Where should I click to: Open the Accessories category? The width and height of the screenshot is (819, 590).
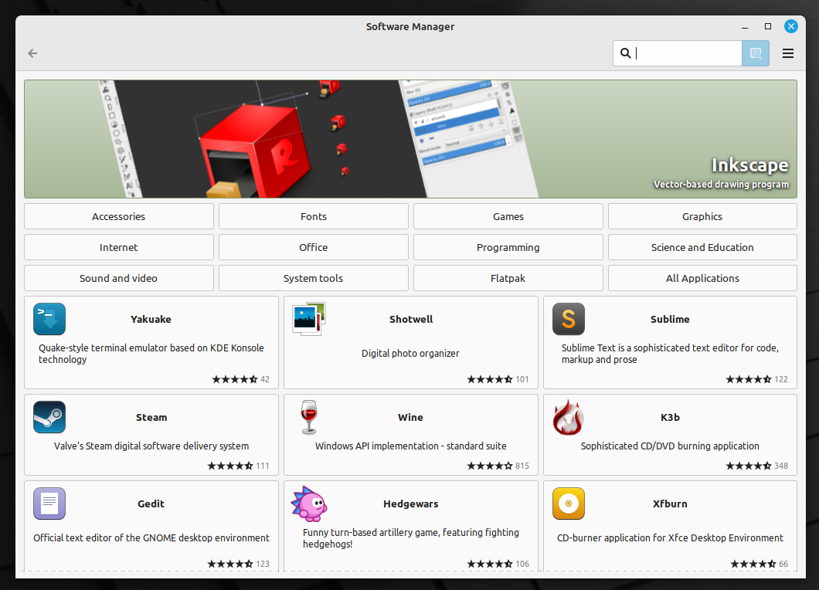(x=118, y=216)
